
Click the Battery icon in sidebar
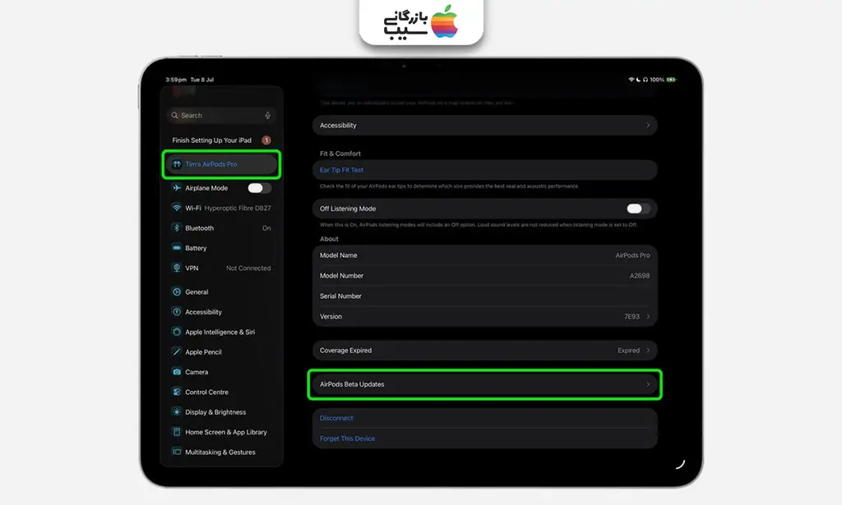click(177, 248)
